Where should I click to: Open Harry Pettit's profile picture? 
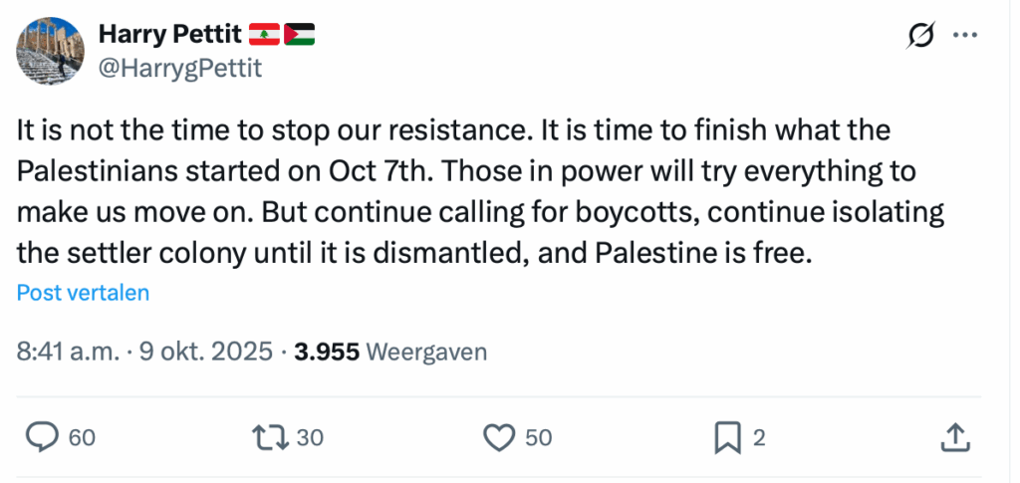coord(51,50)
